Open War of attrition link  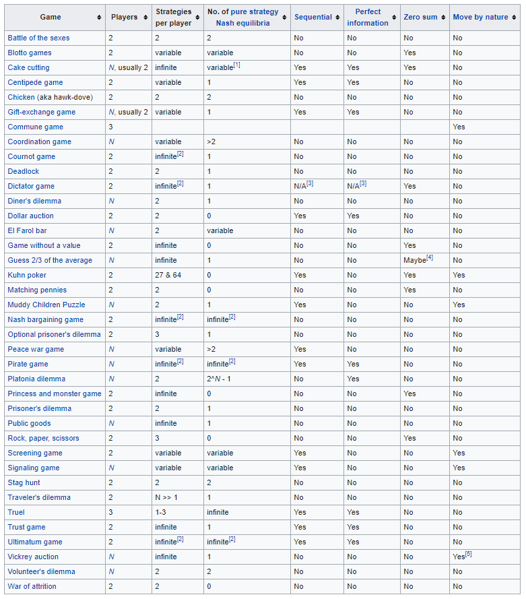32,586
